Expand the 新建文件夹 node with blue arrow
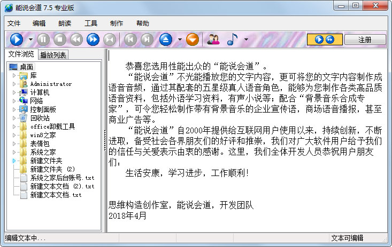The image size is (392, 247). pos(14,161)
